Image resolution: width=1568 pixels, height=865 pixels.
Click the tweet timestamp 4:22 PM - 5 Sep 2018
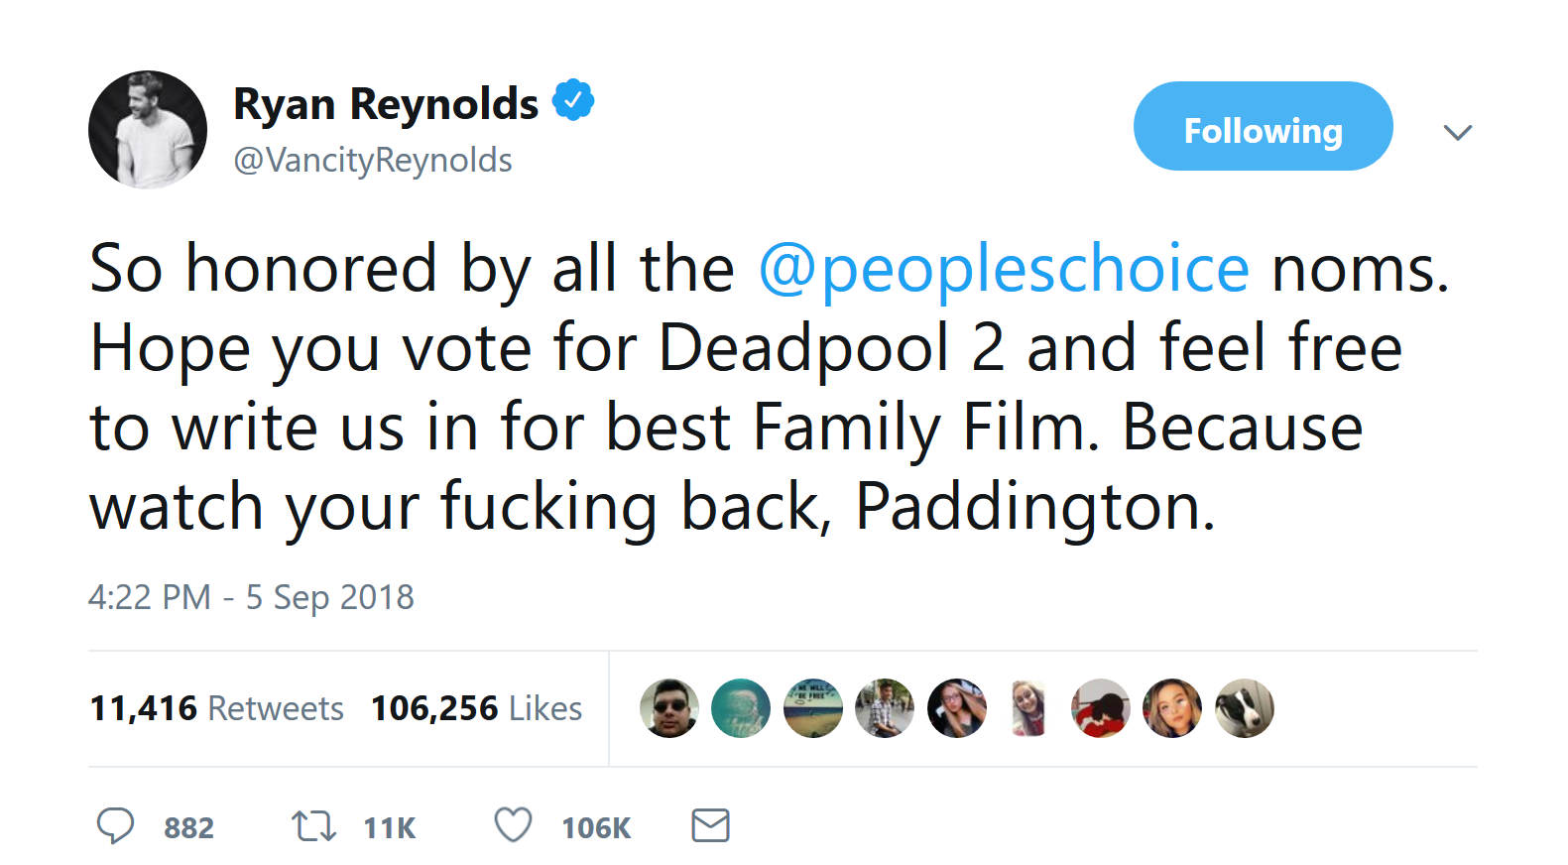point(252,597)
